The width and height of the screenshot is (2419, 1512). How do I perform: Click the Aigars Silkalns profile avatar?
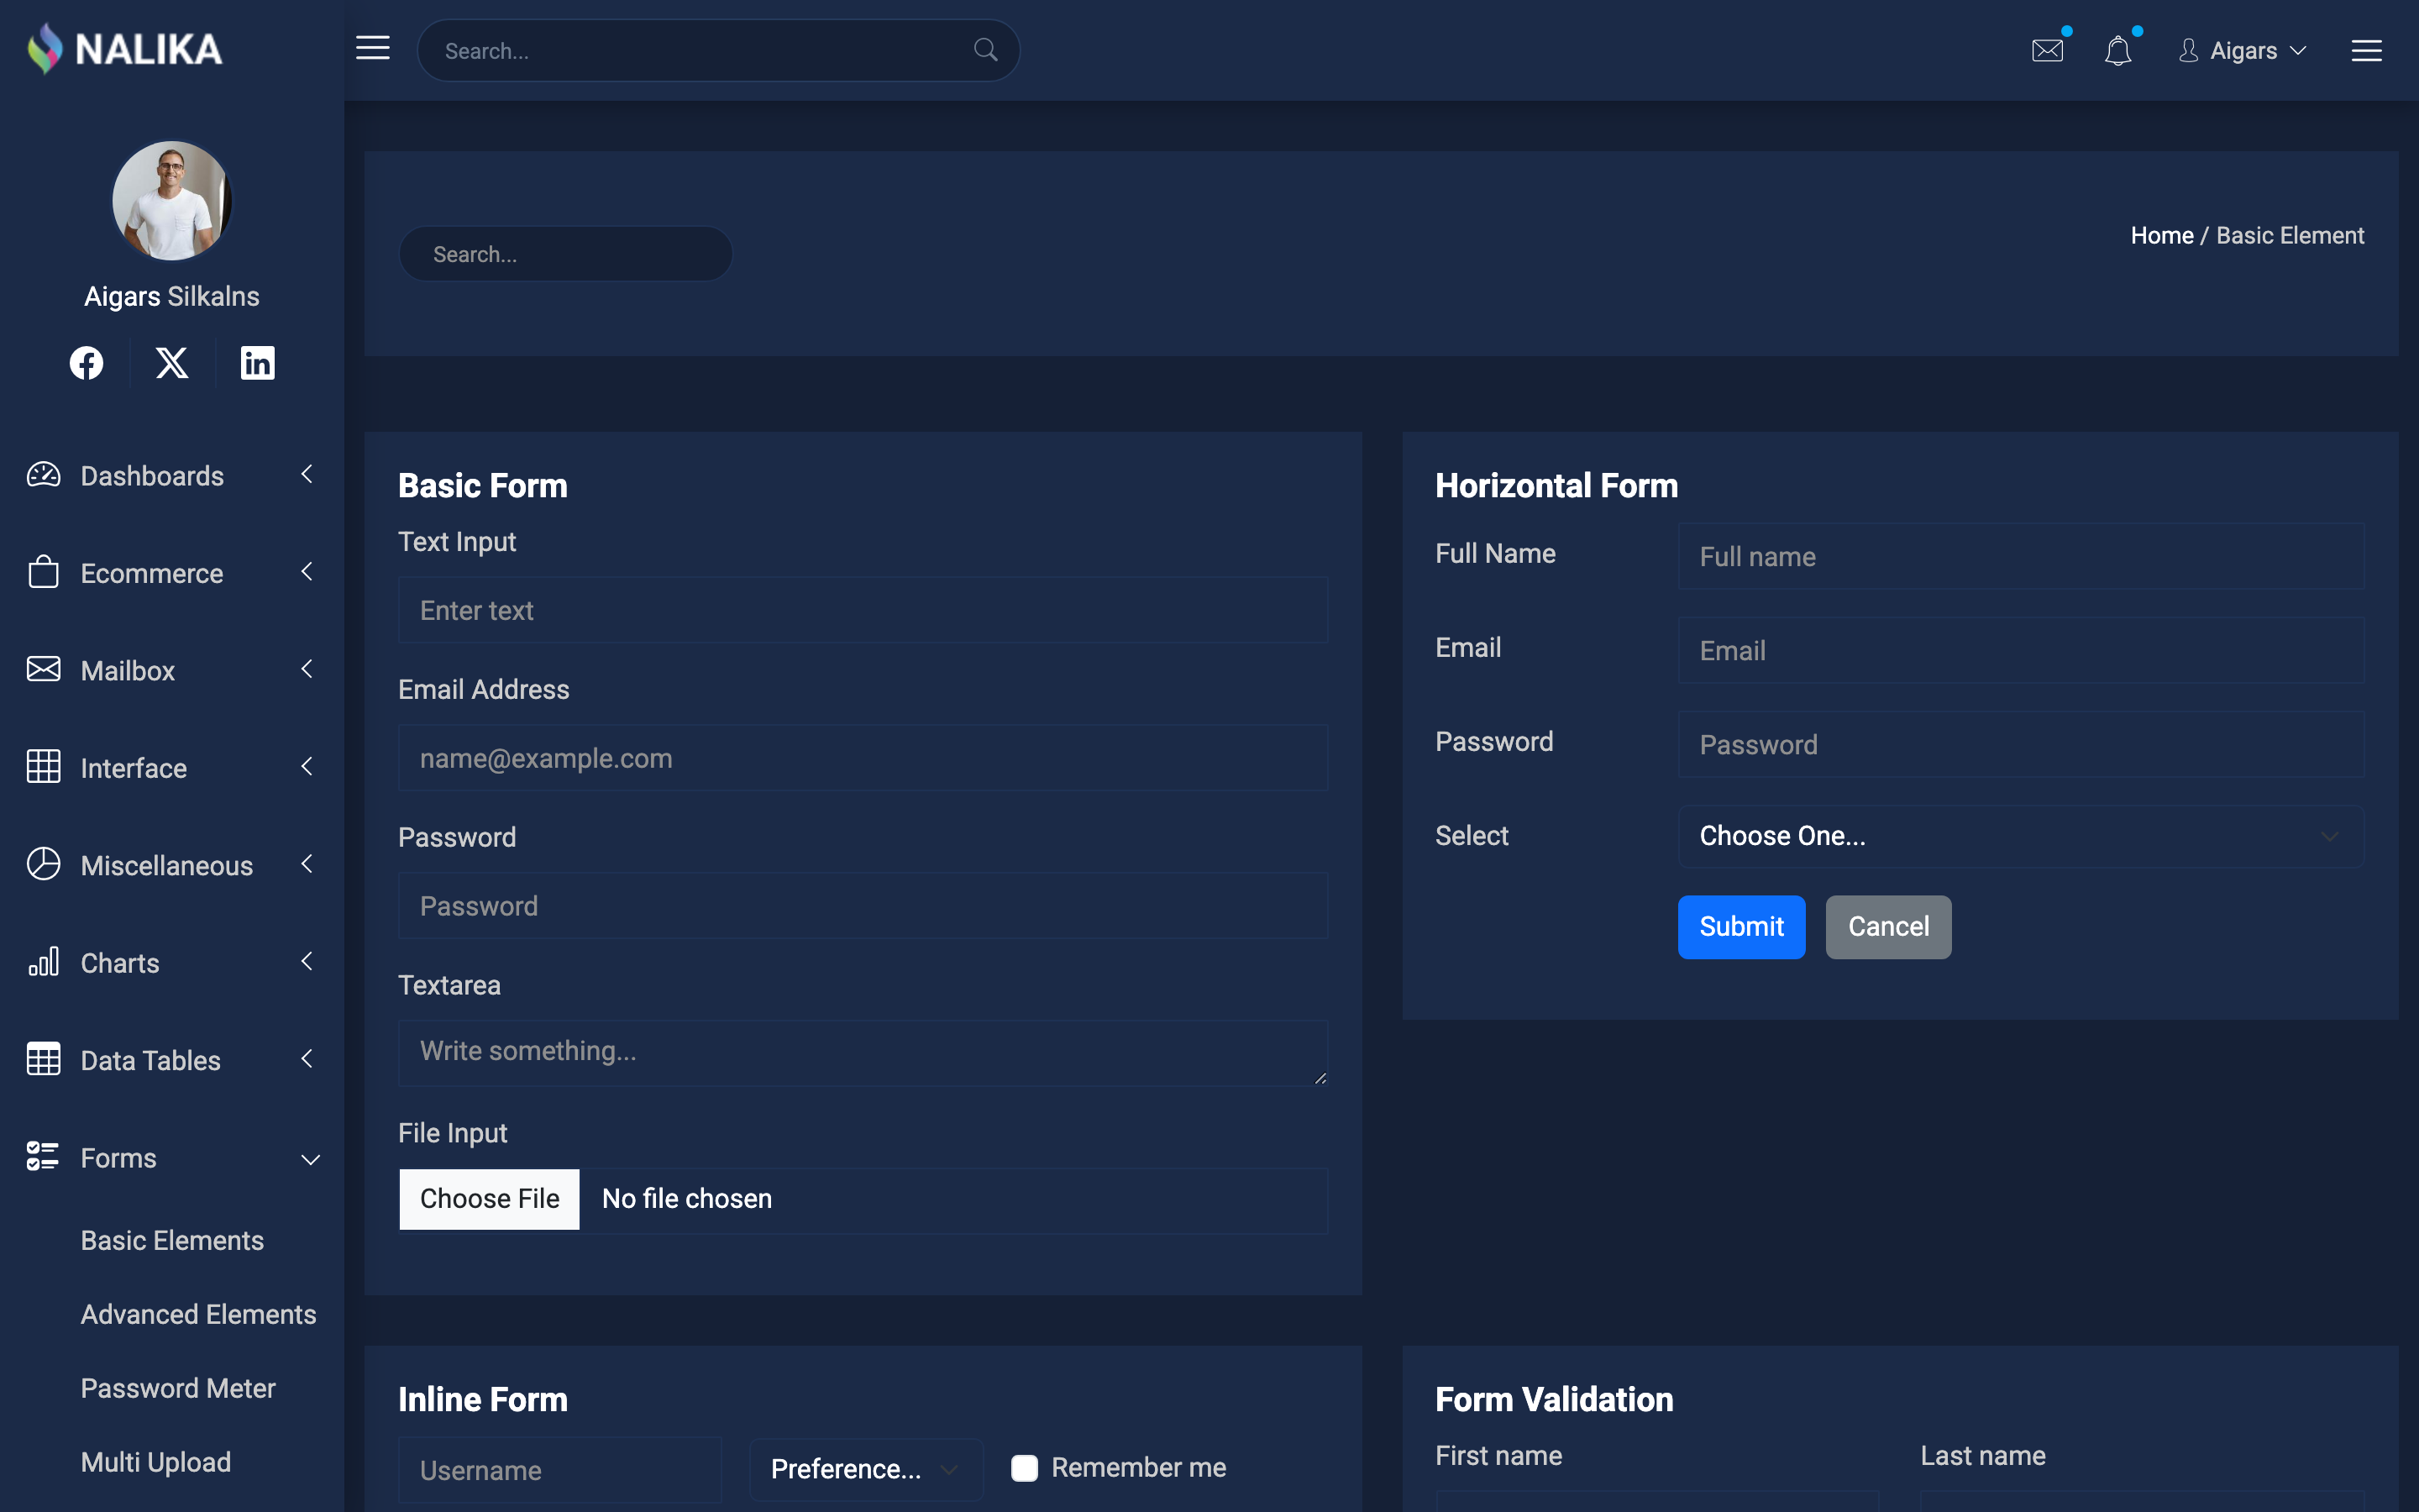(x=172, y=201)
